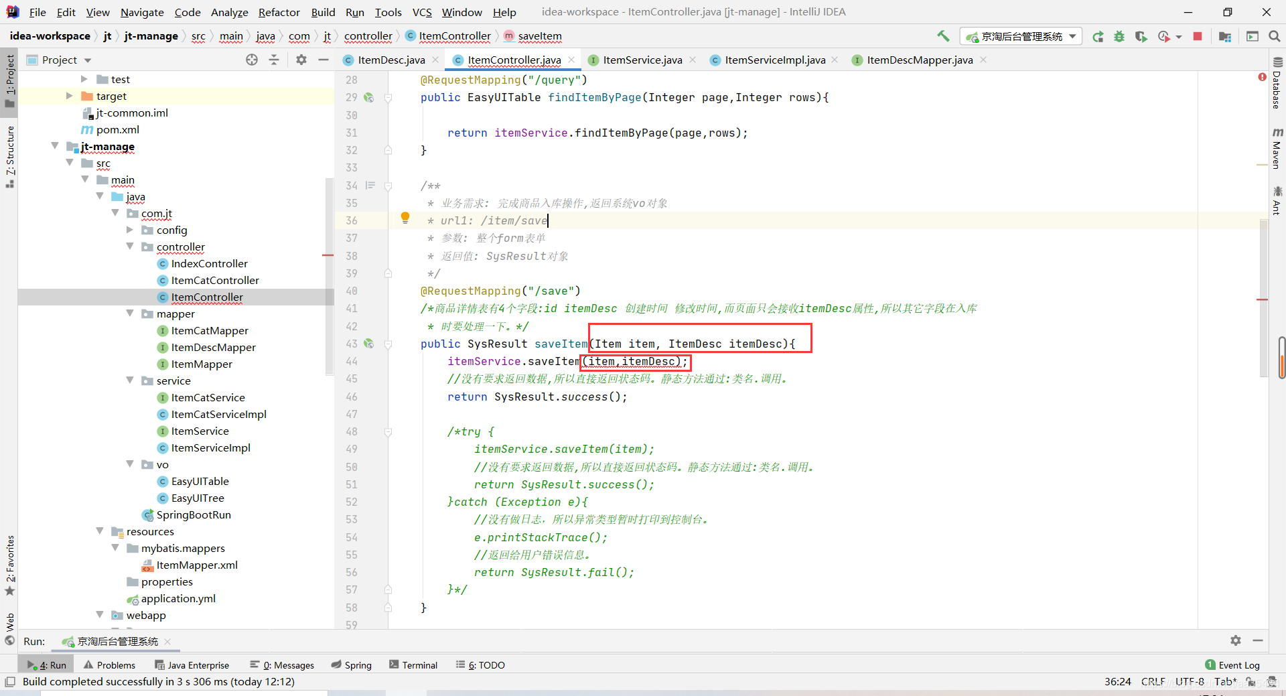Image resolution: width=1286 pixels, height=696 pixels.
Task: Click the Debug bug icon
Action: (1119, 36)
